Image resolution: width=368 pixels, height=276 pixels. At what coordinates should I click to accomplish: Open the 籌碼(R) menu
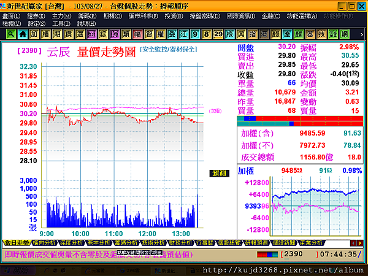tap(87, 16)
